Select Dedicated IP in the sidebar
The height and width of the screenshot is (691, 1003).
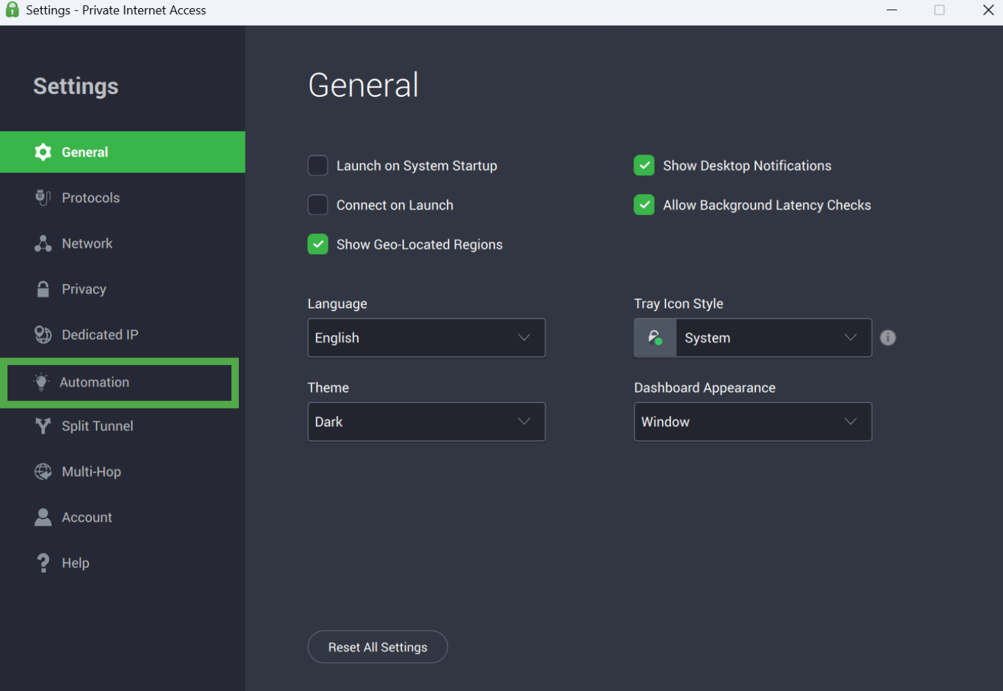(x=122, y=334)
